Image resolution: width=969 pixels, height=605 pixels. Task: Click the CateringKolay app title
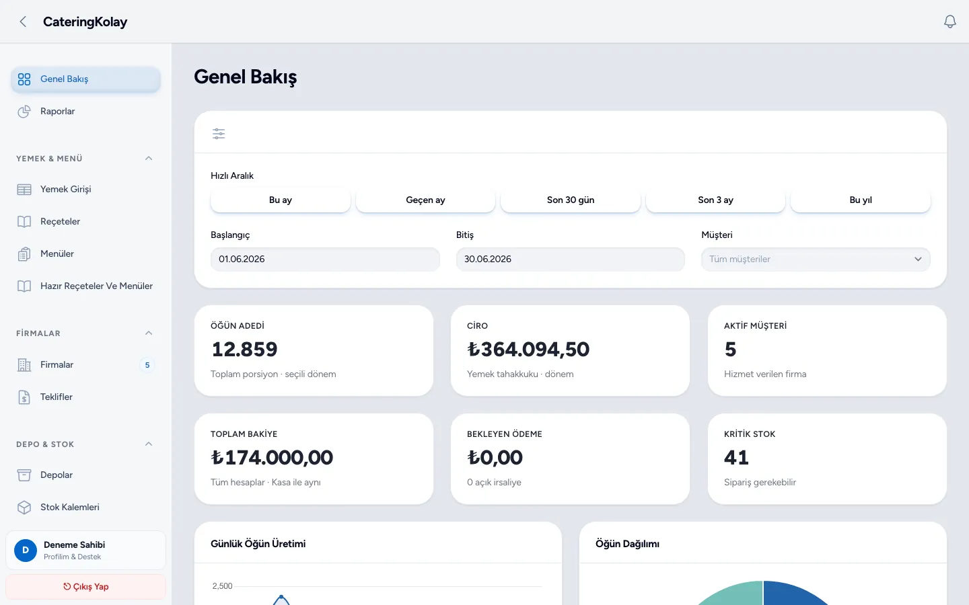tap(85, 22)
